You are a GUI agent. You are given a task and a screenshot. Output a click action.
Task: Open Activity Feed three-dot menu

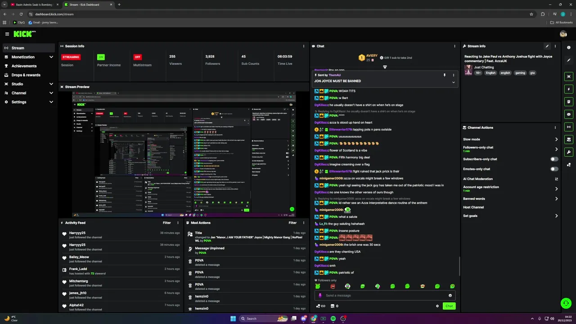point(178,223)
